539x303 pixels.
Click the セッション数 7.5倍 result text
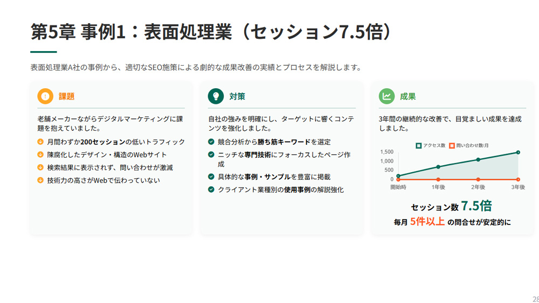click(451, 206)
